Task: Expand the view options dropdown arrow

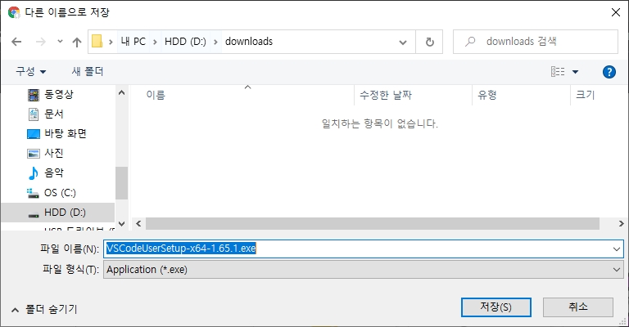Action: [x=576, y=72]
